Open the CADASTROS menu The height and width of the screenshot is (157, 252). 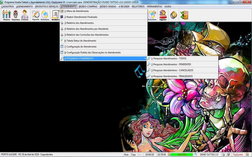coord(8,7)
